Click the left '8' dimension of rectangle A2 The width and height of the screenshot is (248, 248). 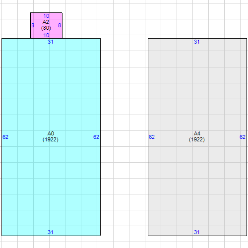33,25
